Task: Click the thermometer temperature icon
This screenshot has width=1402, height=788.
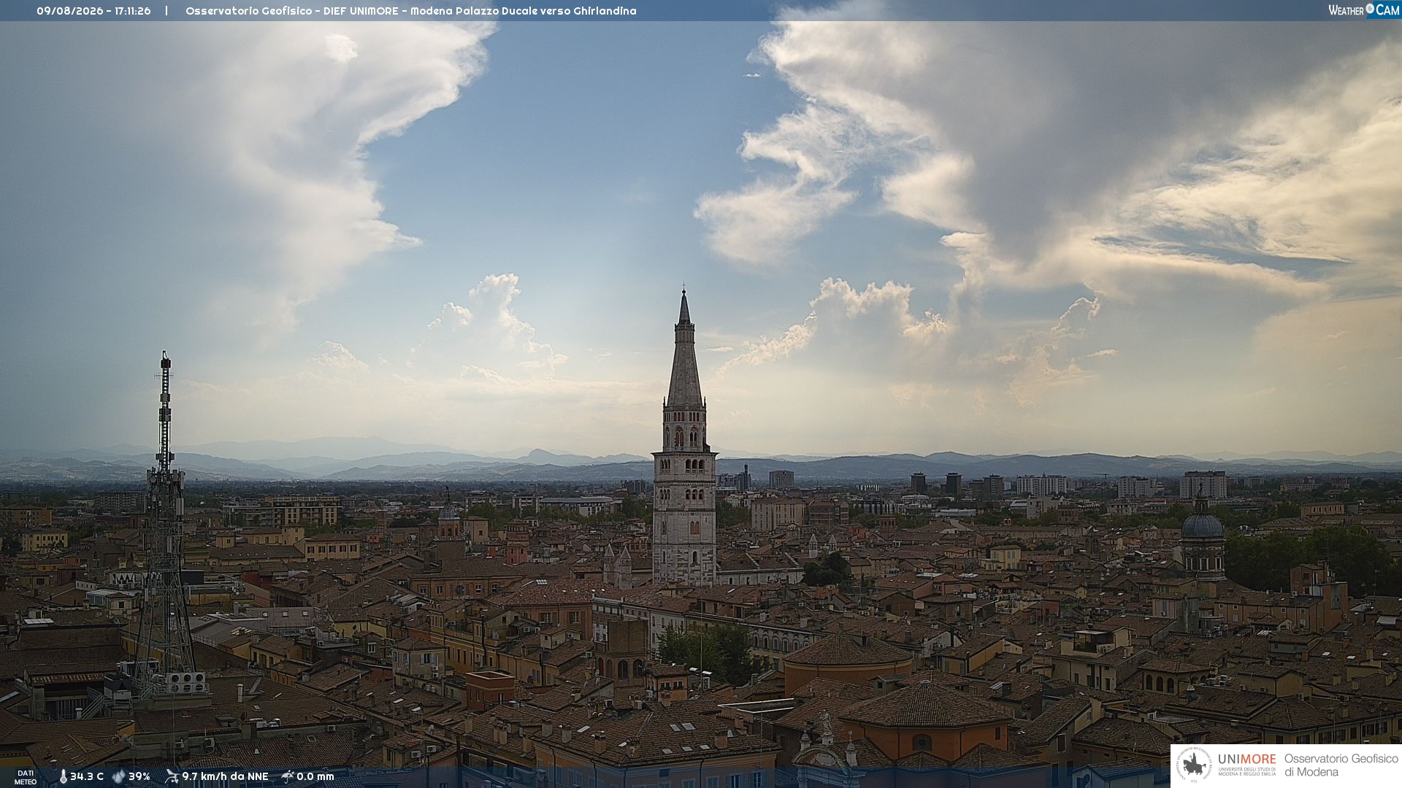Action: pos(64,776)
